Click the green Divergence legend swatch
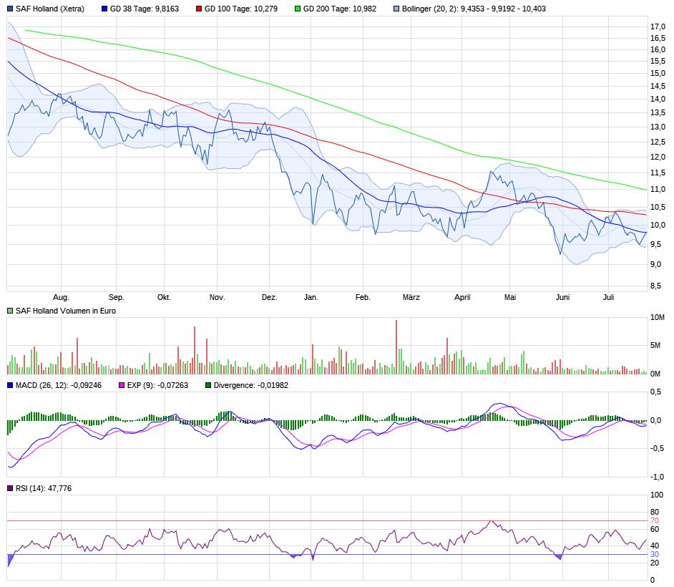This screenshot has height=587, width=674. 208,385
